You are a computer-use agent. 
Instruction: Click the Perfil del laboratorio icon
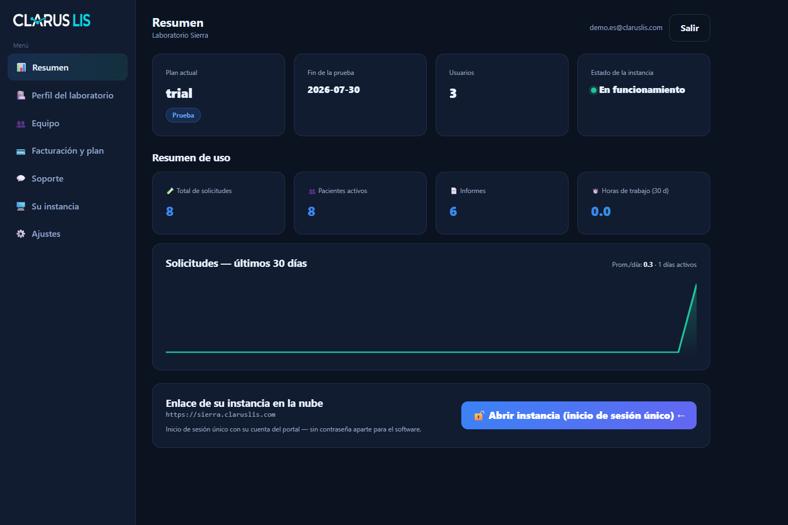tap(21, 95)
